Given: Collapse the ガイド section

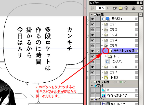Looking at the screenshot, I should coord(92,100).
